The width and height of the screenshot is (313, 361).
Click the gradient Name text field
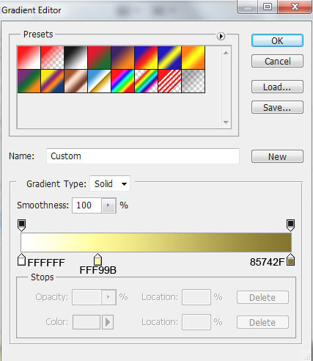(143, 156)
